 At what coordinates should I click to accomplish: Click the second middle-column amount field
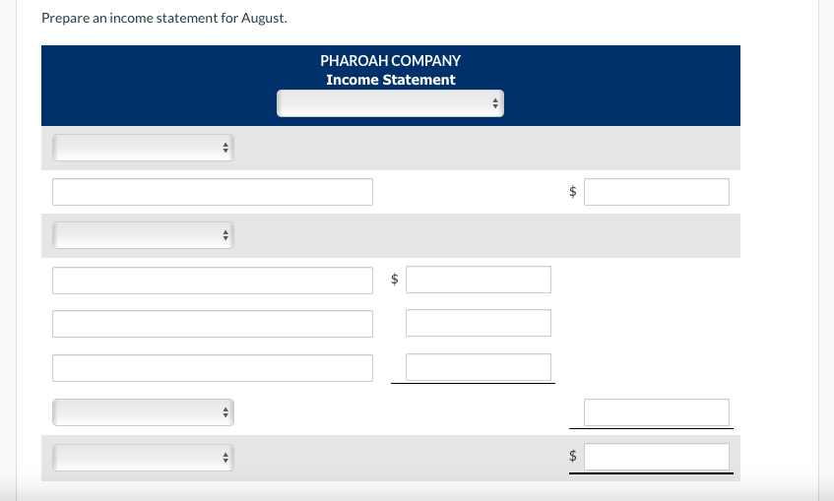[x=479, y=323]
